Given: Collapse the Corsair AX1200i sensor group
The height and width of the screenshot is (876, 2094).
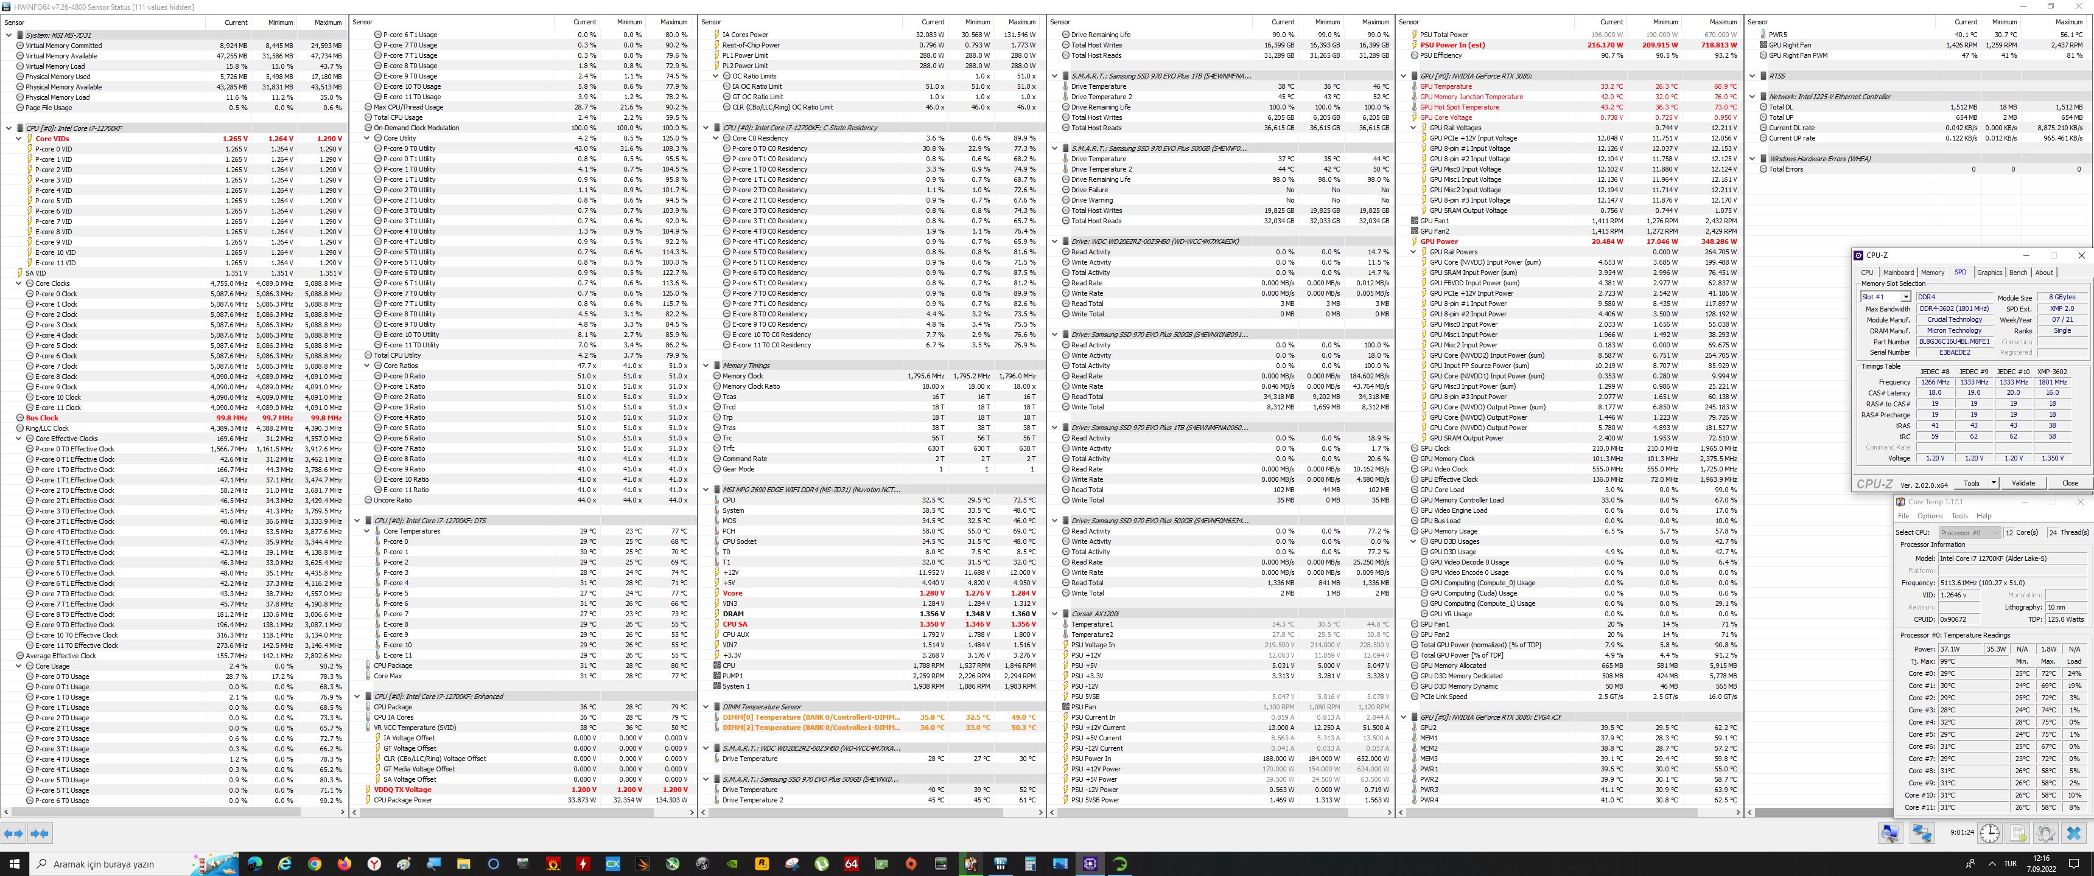Looking at the screenshot, I should pyautogui.click(x=1055, y=614).
